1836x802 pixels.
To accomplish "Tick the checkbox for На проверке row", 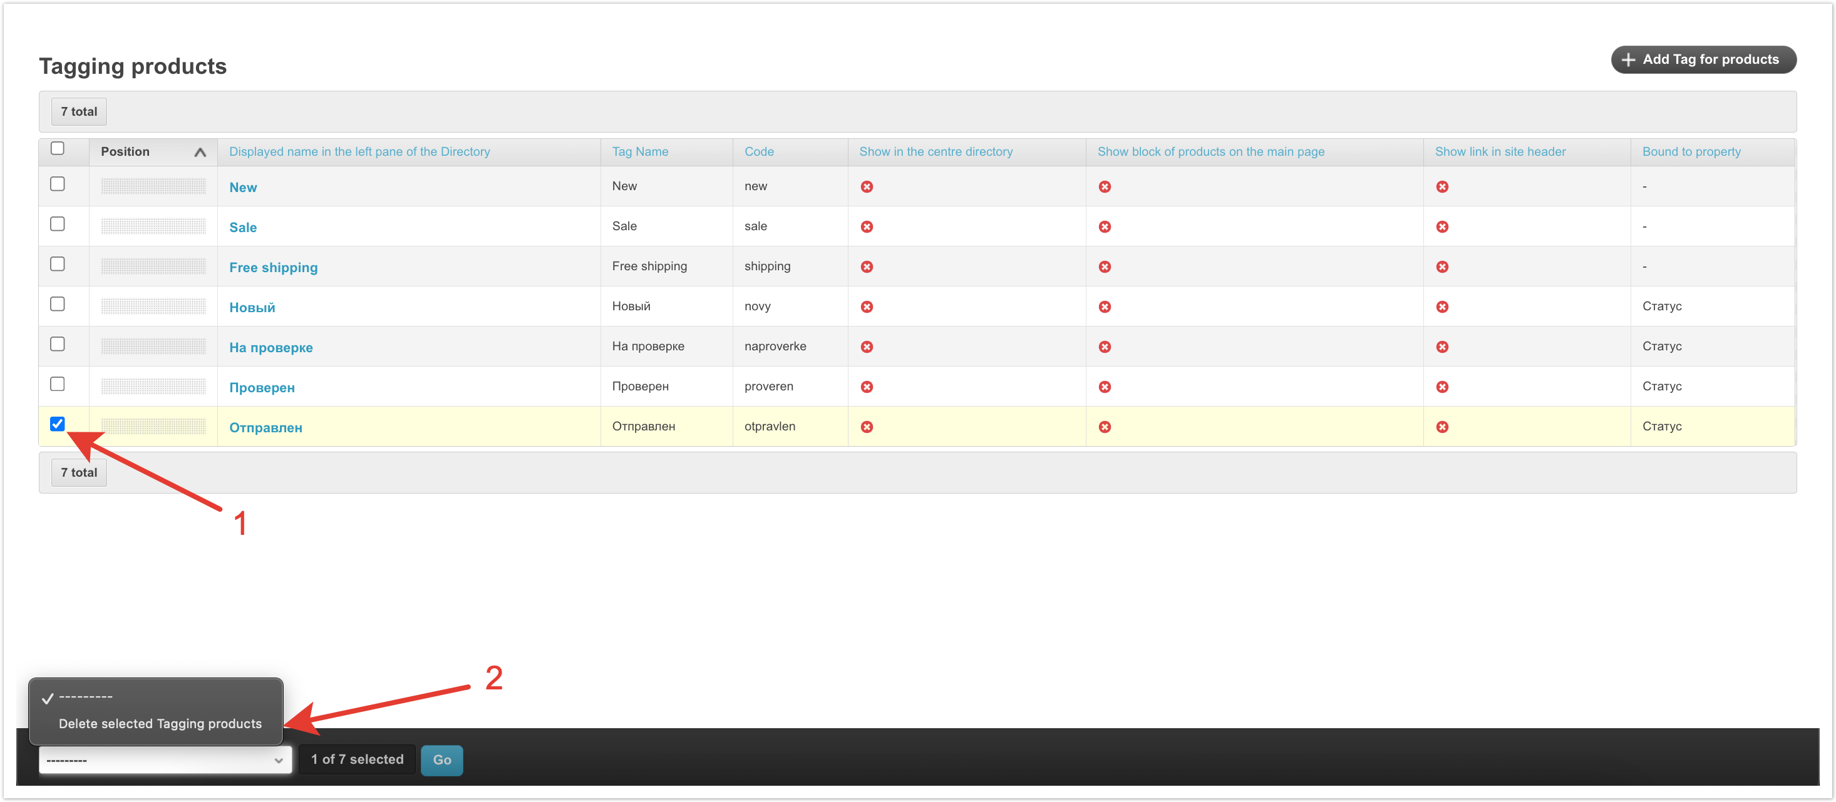I will tap(58, 344).
